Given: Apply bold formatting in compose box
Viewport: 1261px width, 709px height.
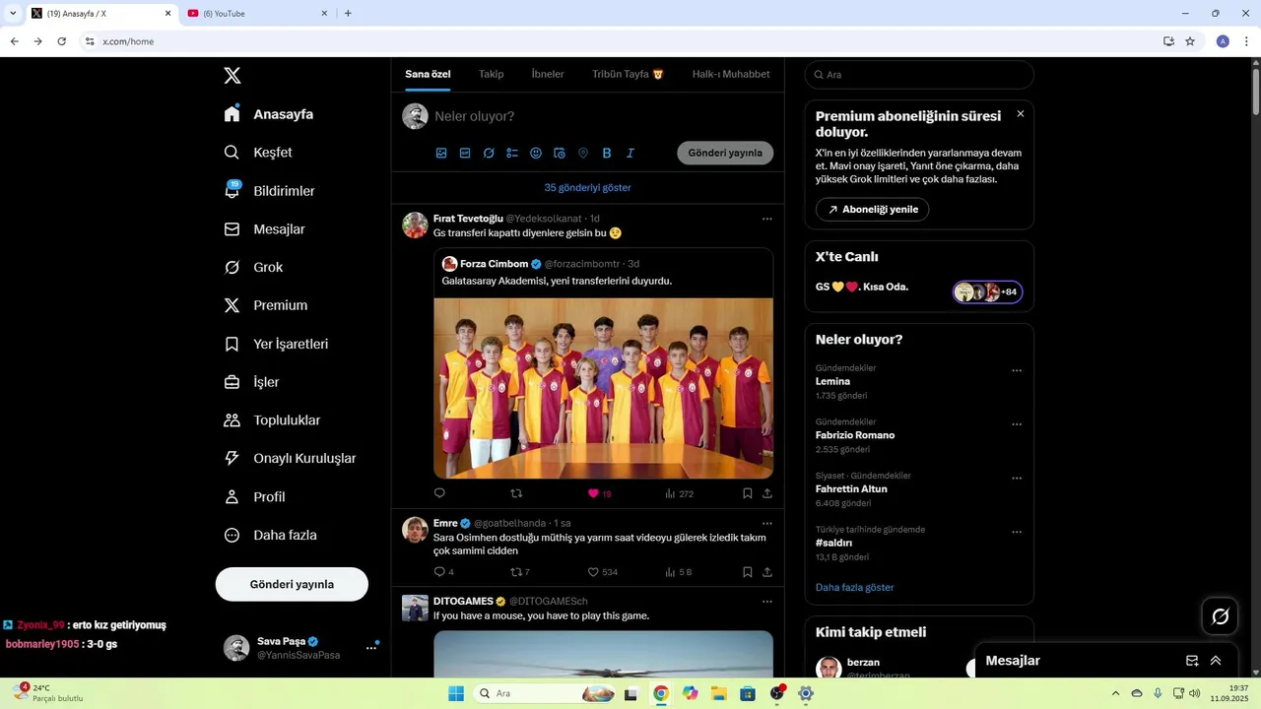Looking at the screenshot, I should click(x=607, y=154).
